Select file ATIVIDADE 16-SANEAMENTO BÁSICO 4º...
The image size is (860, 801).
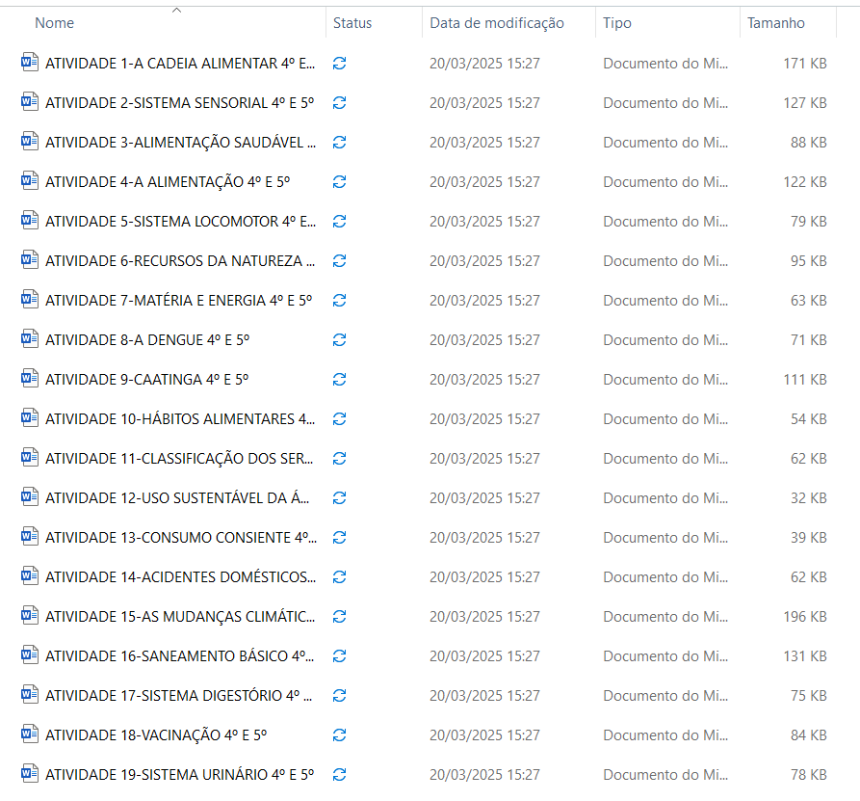(x=179, y=656)
